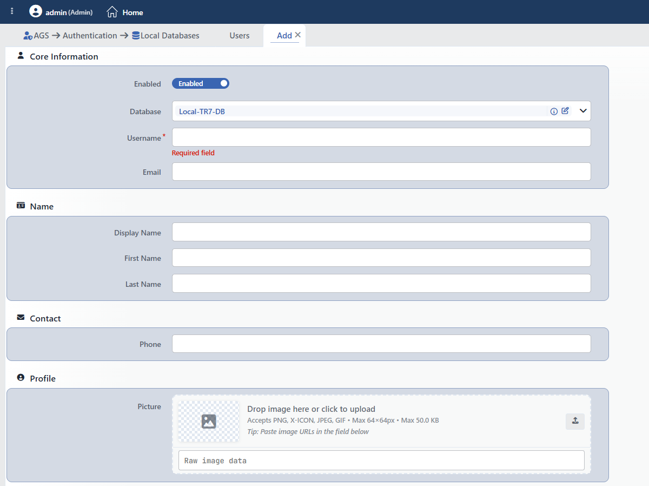
Task: Click the Display Name input field
Action: tap(381, 232)
